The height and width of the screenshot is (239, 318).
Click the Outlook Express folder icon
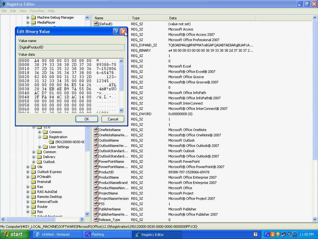(33, 172)
